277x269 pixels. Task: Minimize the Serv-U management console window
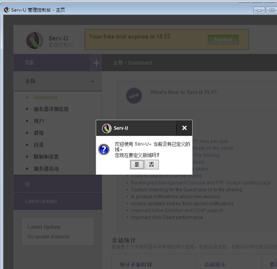(259, 10)
